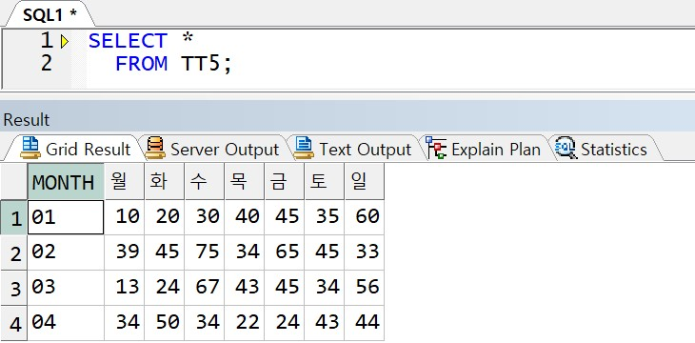Click cell 65 in row 02
695x343 pixels.
[x=284, y=252]
